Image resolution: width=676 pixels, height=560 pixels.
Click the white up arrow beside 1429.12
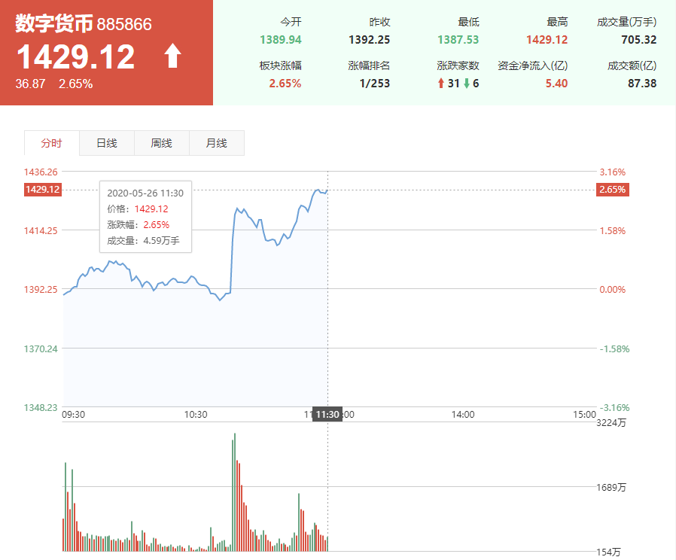click(172, 56)
